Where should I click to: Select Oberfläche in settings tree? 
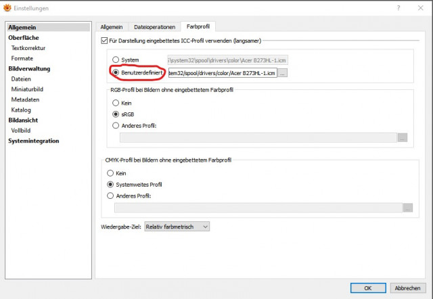tap(24, 38)
